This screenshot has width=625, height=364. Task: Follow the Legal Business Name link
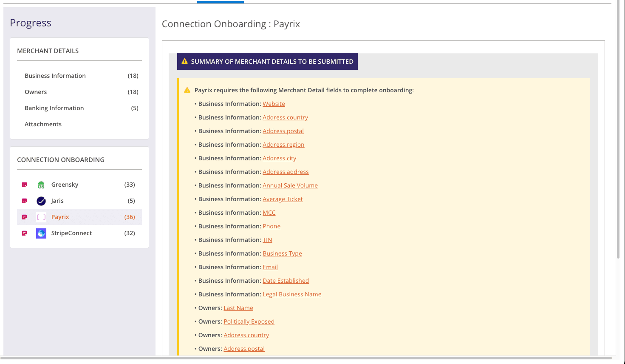pos(292,294)
